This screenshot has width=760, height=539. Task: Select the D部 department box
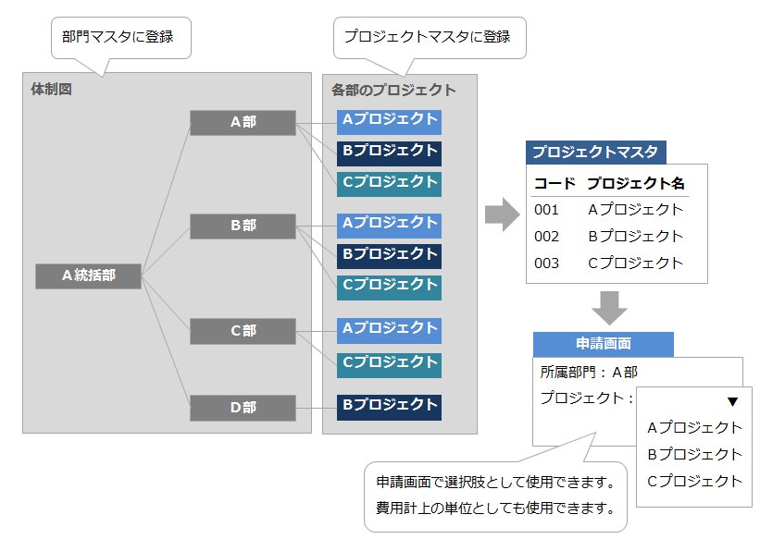pos(243,407)
